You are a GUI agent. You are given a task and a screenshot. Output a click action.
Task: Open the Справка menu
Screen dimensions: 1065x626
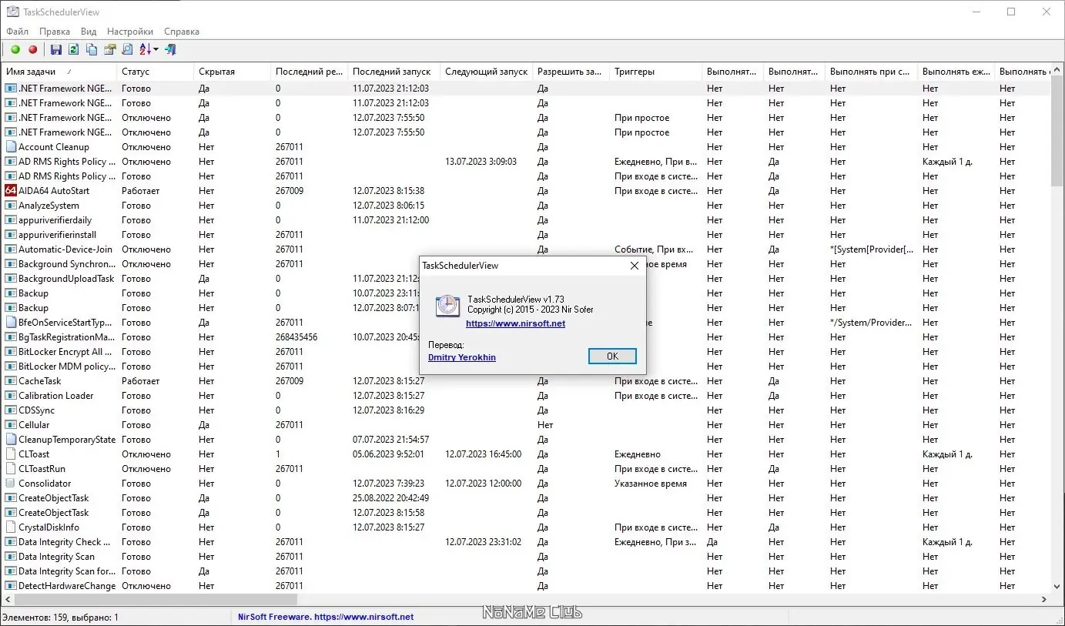[x=182, y=32]
